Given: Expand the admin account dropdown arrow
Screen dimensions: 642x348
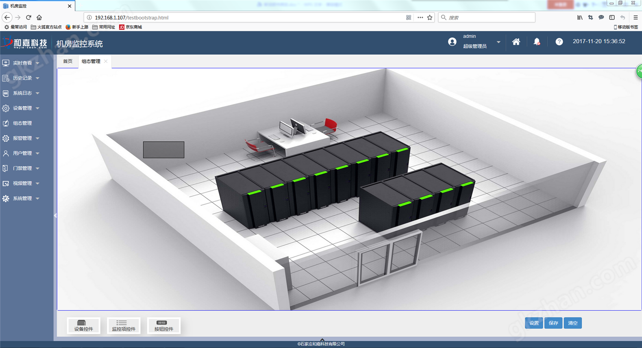Looking at the screenshot, I should tap(498, 42).
